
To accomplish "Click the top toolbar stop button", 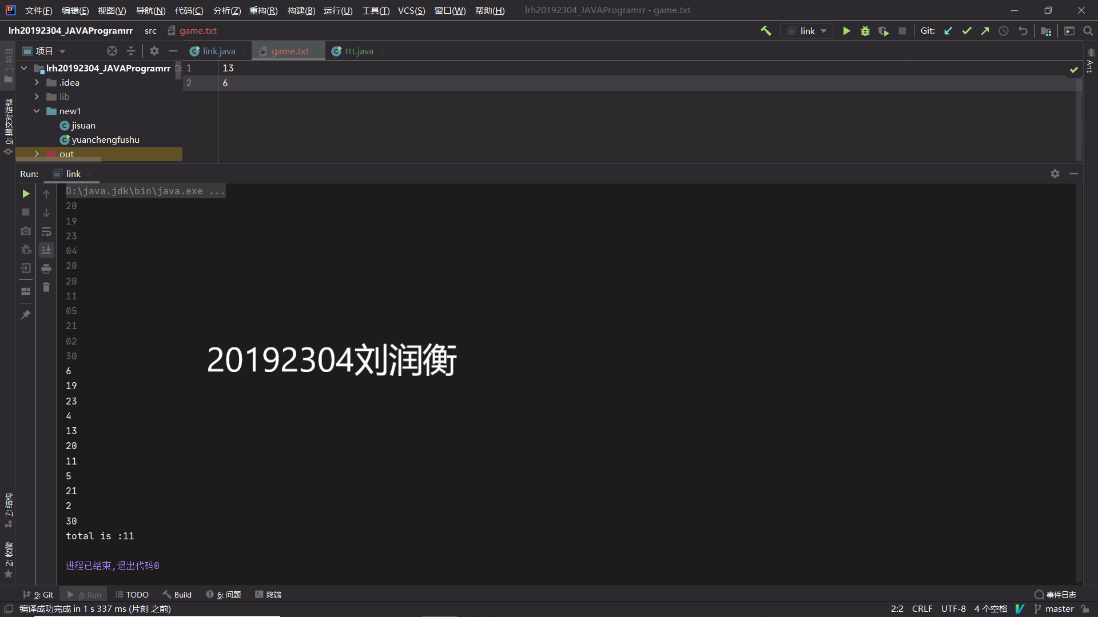I will click(x=902, y=31).
